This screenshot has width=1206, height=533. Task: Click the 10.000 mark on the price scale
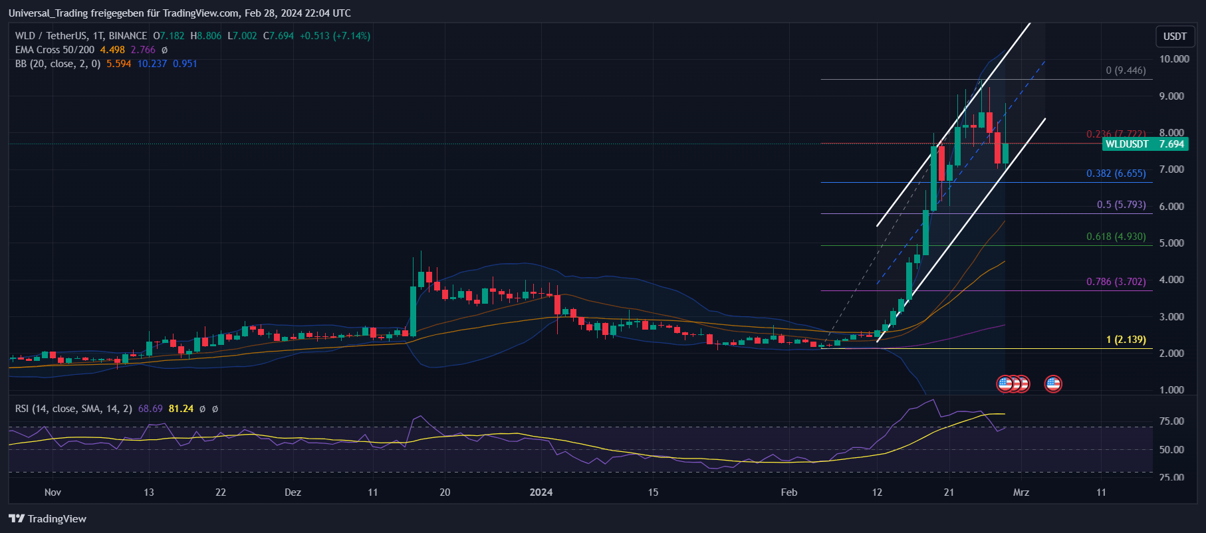[x=1173, y=59]
